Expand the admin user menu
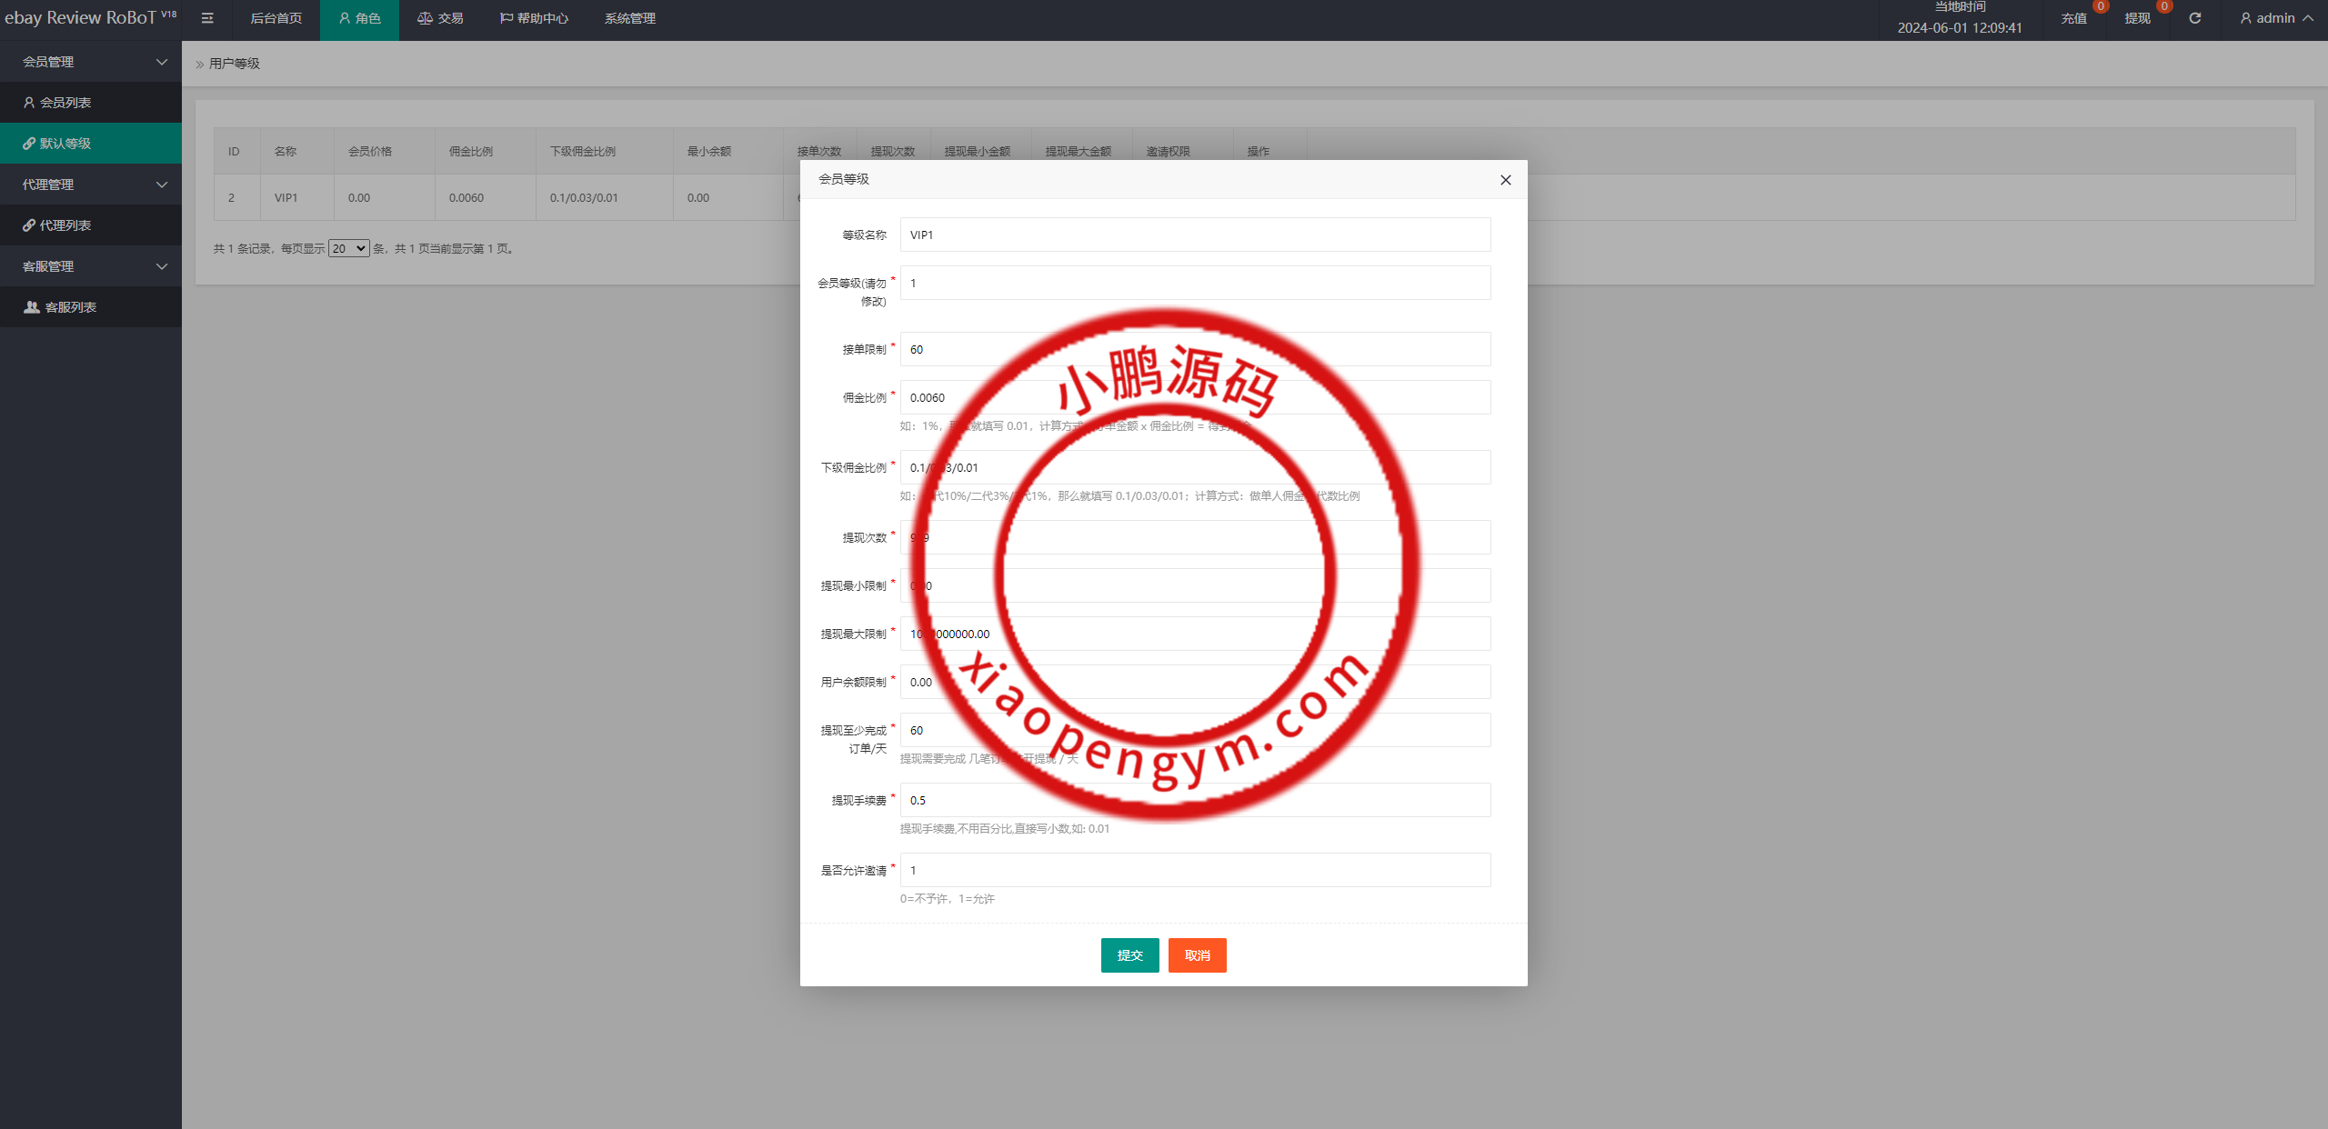 [2276, 18]
